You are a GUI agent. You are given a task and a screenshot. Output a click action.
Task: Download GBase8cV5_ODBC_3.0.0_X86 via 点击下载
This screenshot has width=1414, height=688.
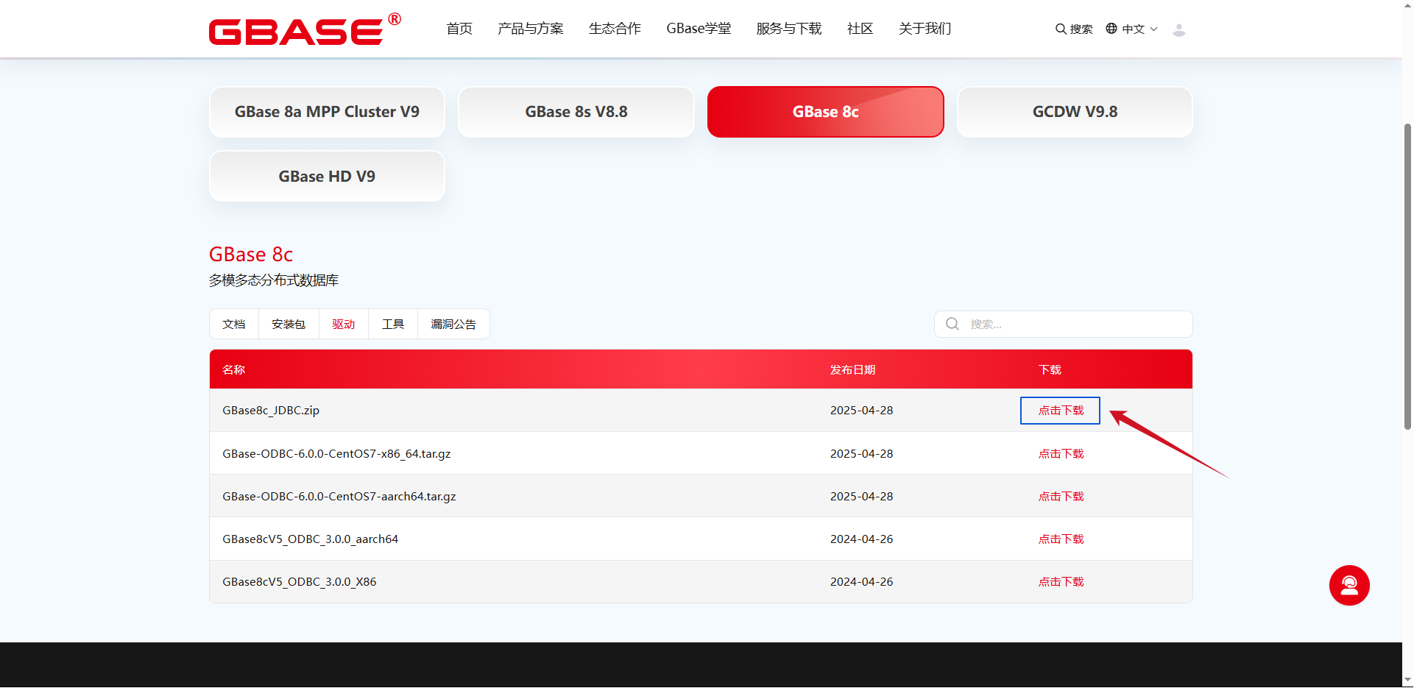tap(1061, 582)
